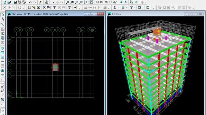Screen dimensions: 206x115
Task: Open define response spectrum functions icon
Action: coord(44,7)
